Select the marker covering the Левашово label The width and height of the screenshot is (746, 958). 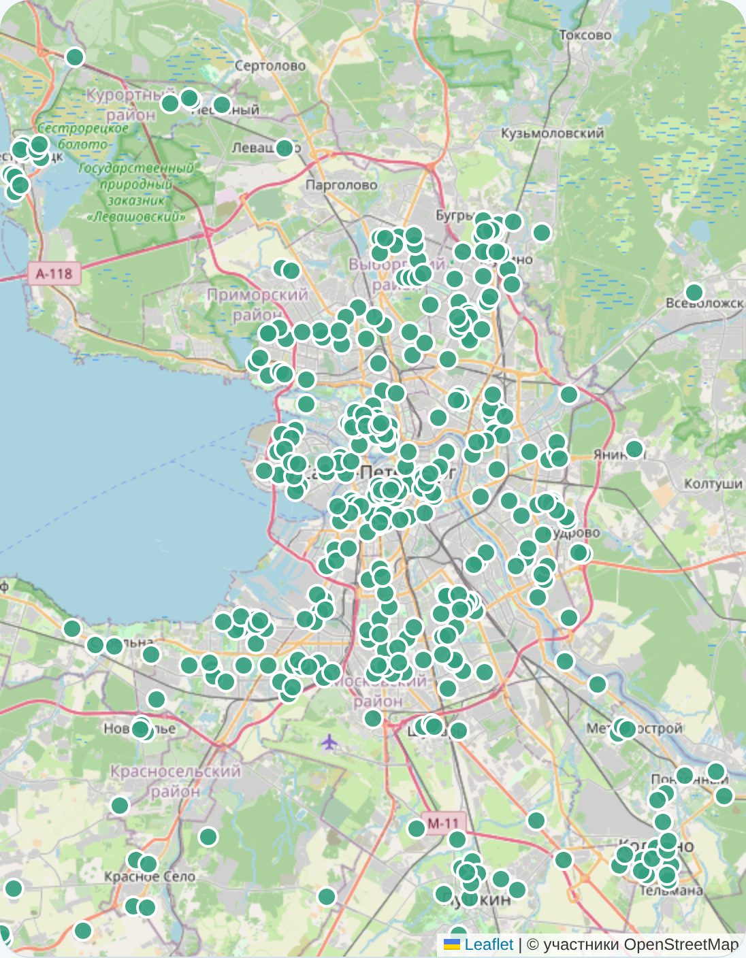tap(285, 148)
